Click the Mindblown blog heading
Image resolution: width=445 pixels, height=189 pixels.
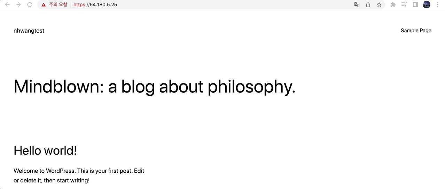pos(155,87)
